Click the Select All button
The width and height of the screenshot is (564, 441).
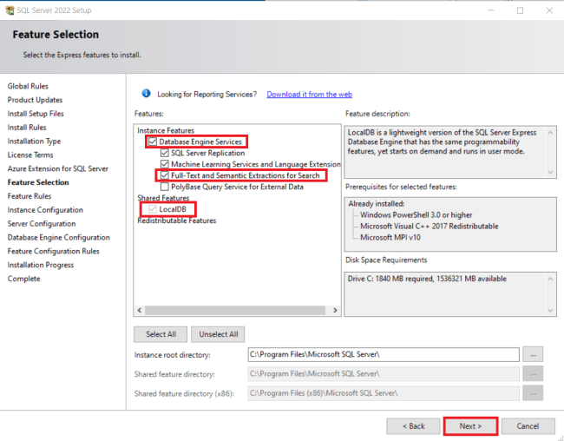tap(161, 334)
